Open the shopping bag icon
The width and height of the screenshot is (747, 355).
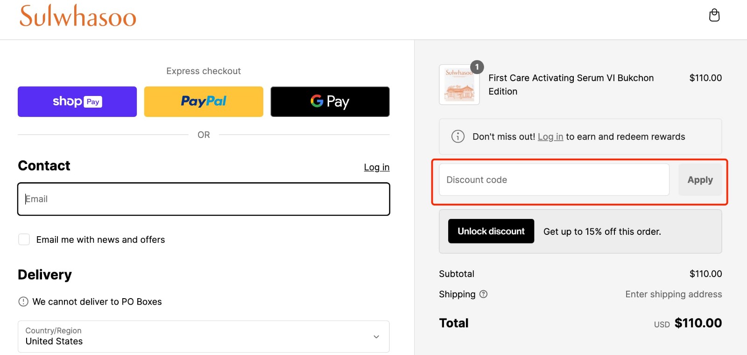[x=714, y=15]
